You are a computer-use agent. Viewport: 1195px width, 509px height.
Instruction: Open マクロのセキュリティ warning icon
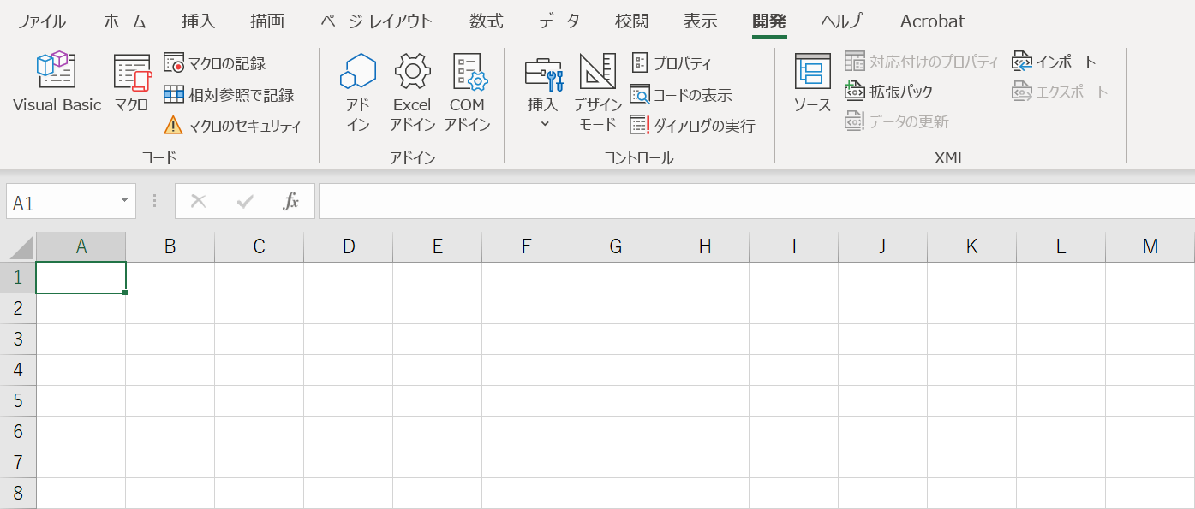[x=173, y=126]
